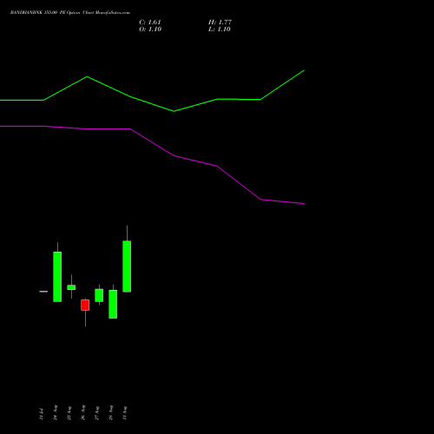Click the tall green candle above 31 Aug

click(127, 266)
